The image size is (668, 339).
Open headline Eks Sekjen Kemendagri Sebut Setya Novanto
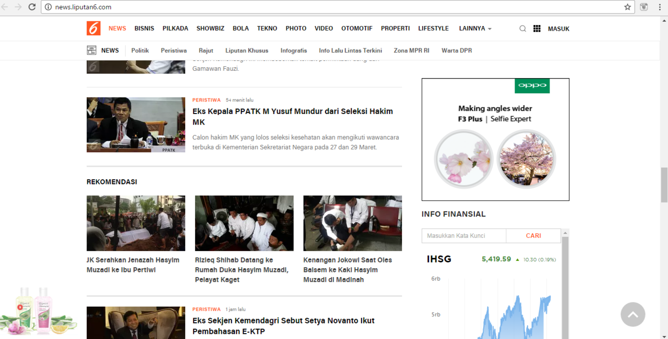(283, 326)
